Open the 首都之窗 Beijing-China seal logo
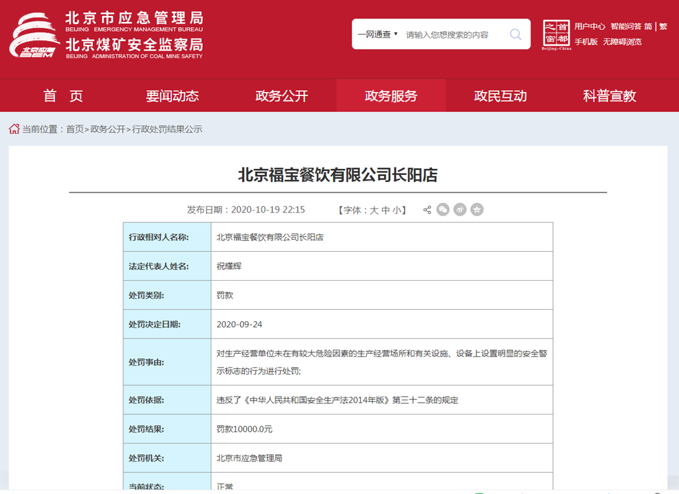The width and height of the screenshot is (679, 494). (556, 34)
